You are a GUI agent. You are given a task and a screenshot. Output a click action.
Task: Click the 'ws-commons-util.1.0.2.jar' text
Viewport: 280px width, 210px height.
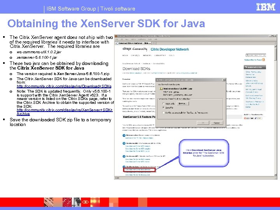coord(39,52)
